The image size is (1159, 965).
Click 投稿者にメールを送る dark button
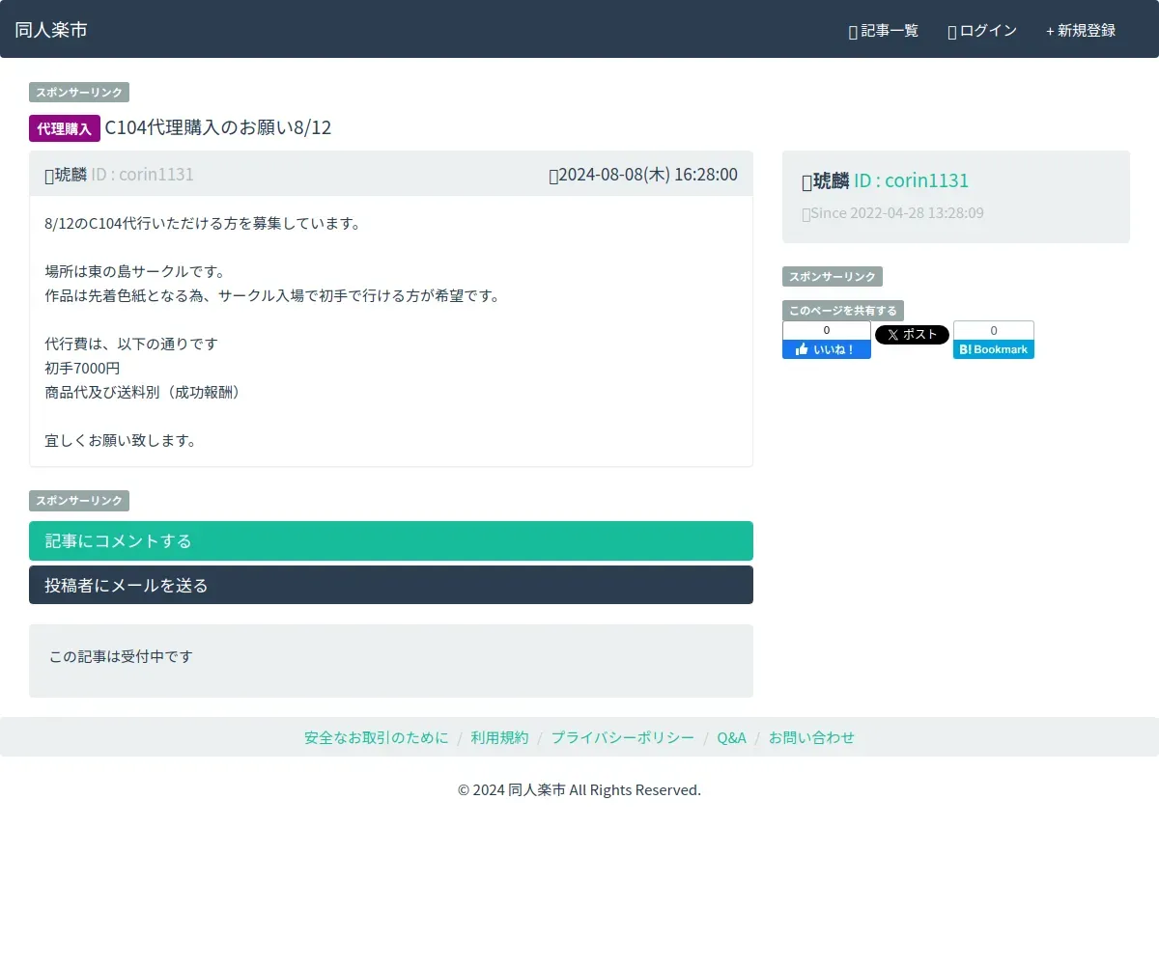[x=391, y=585]
